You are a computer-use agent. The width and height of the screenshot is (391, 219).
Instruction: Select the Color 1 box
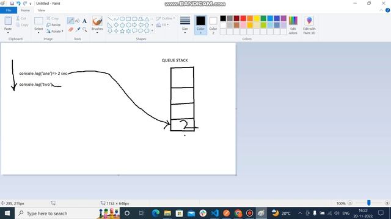[x=200, y=25]
